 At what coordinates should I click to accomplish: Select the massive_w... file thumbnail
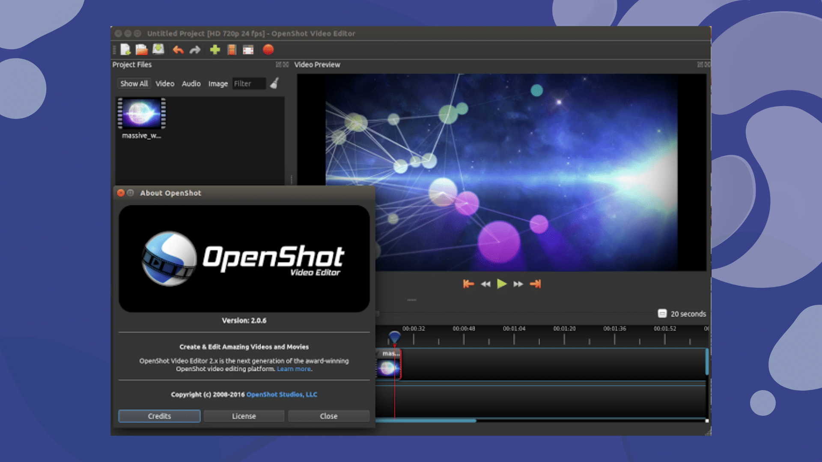coord(142,113)
